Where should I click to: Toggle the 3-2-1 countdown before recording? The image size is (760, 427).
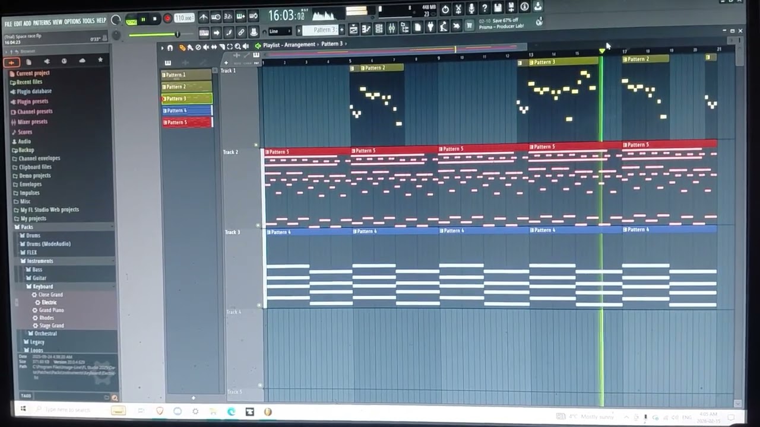coord(229,17)
